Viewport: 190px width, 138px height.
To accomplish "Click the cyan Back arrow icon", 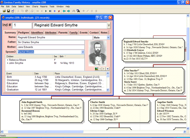I will (x=64, y=11).
